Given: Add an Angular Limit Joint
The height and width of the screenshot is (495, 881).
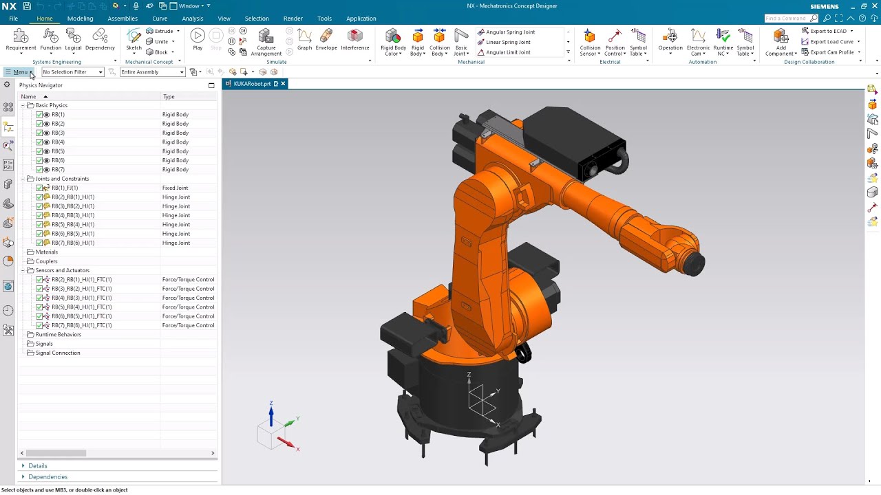Looking at the screenshot, I should tap(504, 52).
